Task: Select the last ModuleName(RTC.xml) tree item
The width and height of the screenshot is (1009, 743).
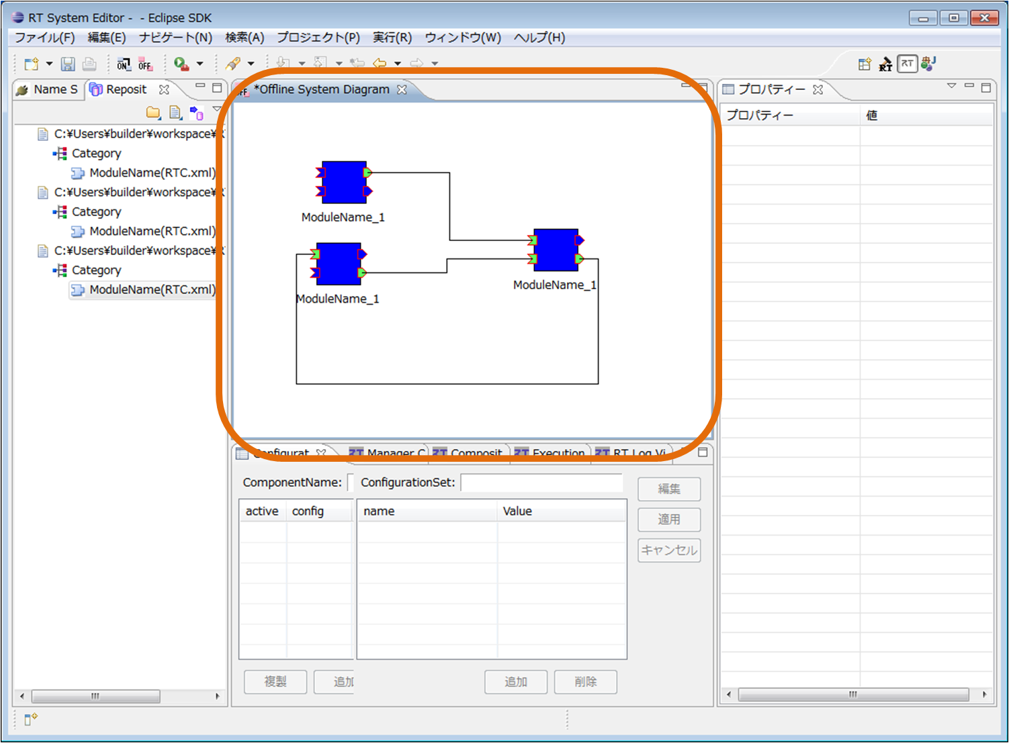Action: tap(144, 289)
